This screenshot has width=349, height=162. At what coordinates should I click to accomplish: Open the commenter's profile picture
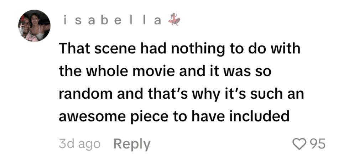35,26
